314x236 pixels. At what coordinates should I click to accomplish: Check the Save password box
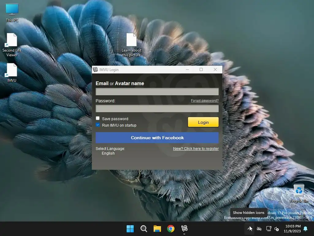coord(98,118)
